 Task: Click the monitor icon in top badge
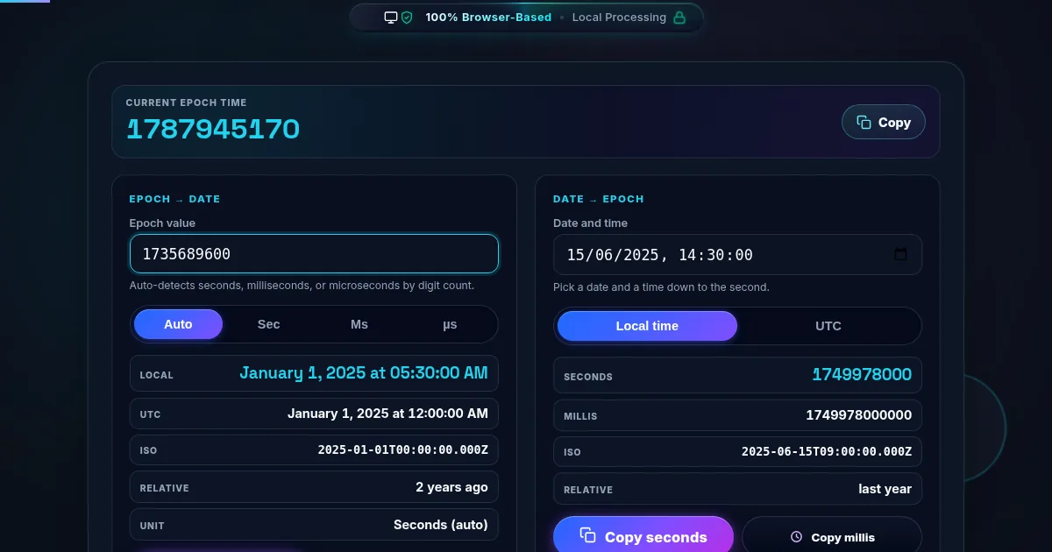pos(391,18)
